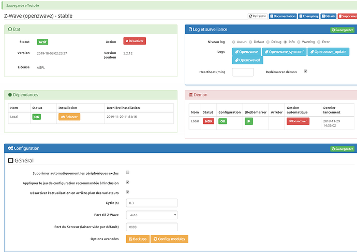
Task: Save the Configuration panel with Sauvegarder
Action: click(x=342, y=149)
